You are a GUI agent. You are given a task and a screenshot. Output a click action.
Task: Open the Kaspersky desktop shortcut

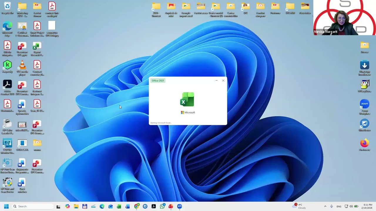[x=7, y=67]
